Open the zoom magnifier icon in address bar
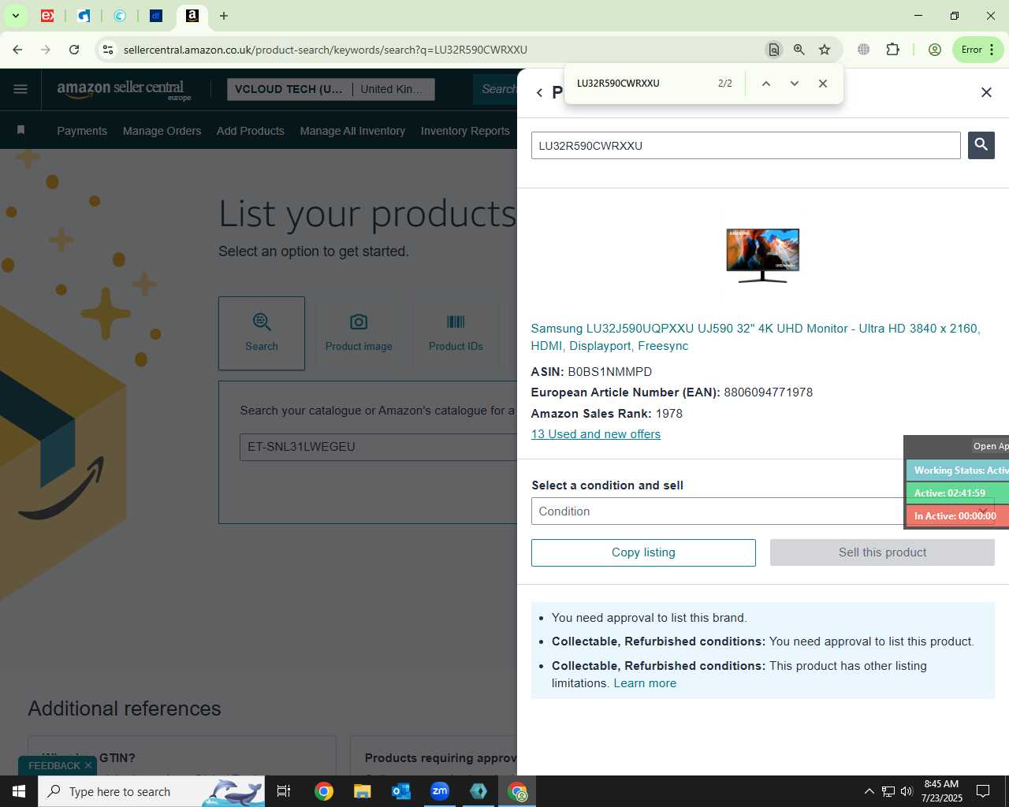Image resolution: width=1009 pixels, height=807 pixels. coord(799,50)
